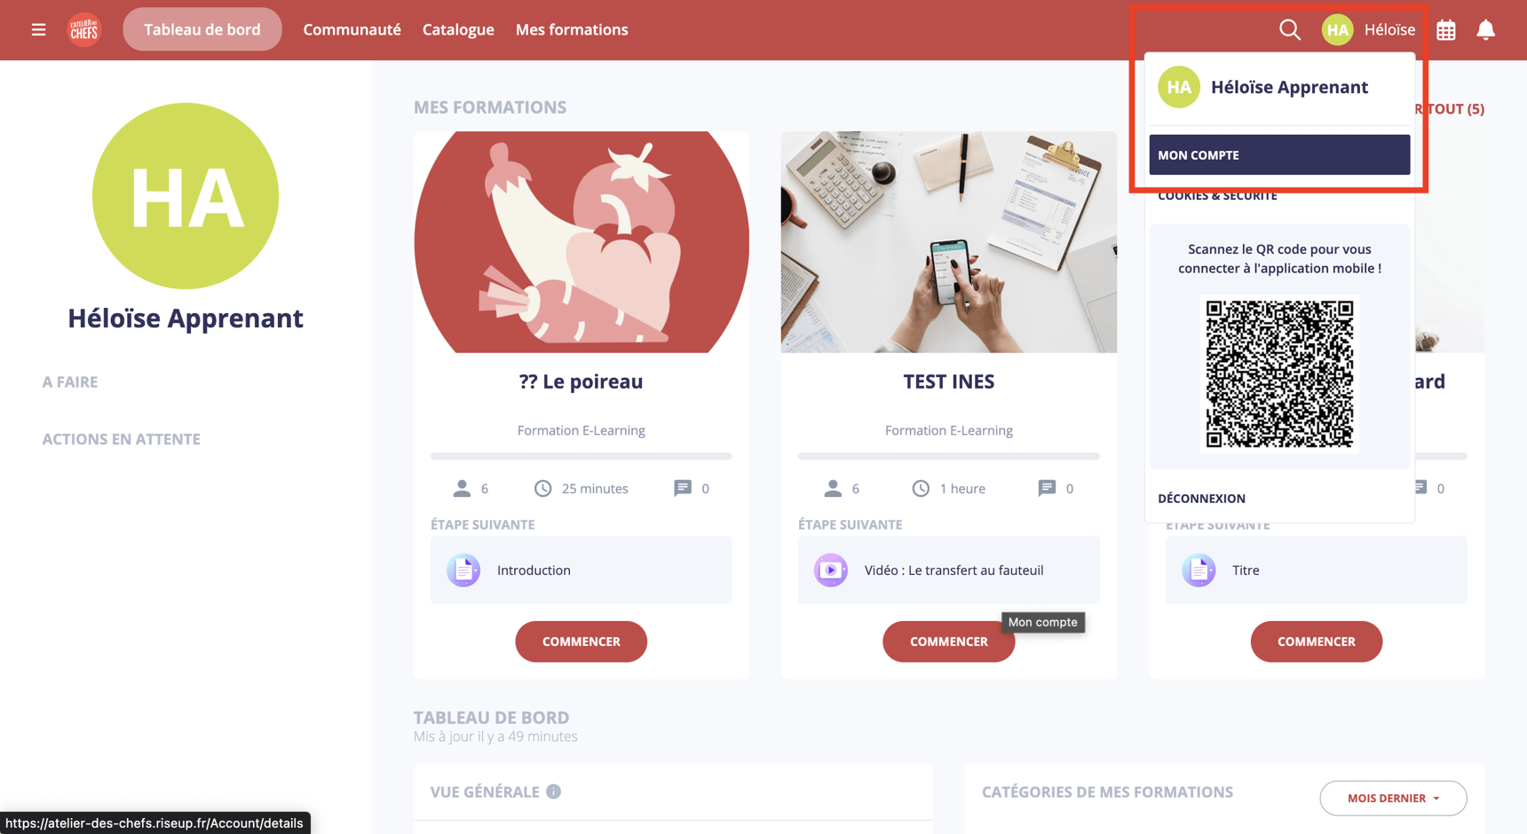This screenshot has width=1527, height=834.
Task: Click the HA avatar beside Héloïse
Action: pyautogui.click(x=1337, y=30)
